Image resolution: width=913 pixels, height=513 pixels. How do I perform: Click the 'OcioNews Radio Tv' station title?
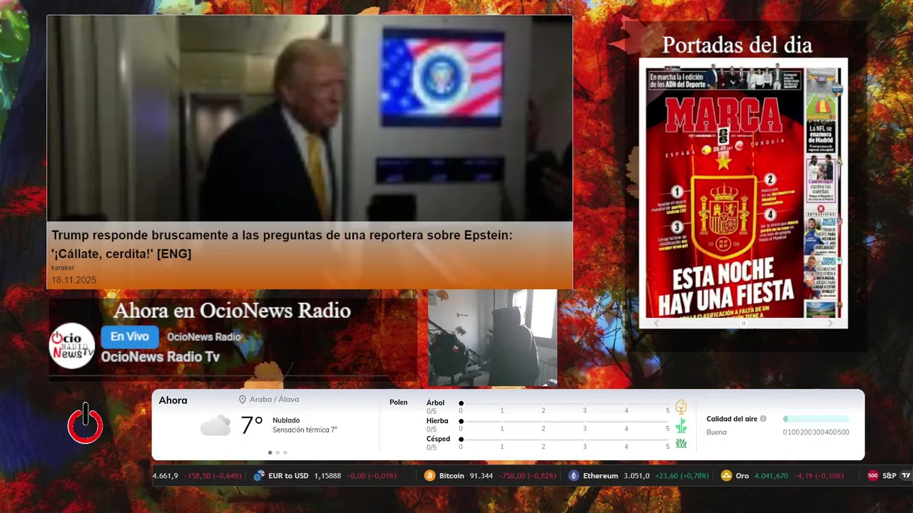coord(160,357)
